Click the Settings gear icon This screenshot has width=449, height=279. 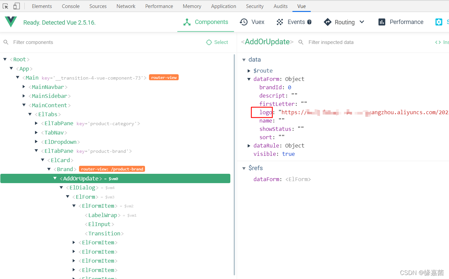click(x=439, y=22)
